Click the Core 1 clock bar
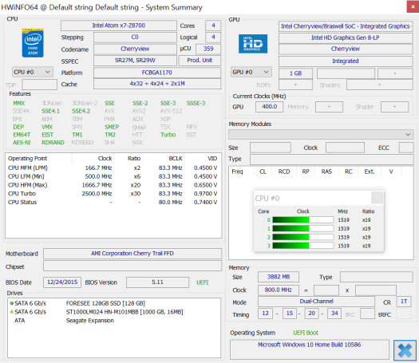Viewport: 419px width, 363px height. click(x=303, y=228)
